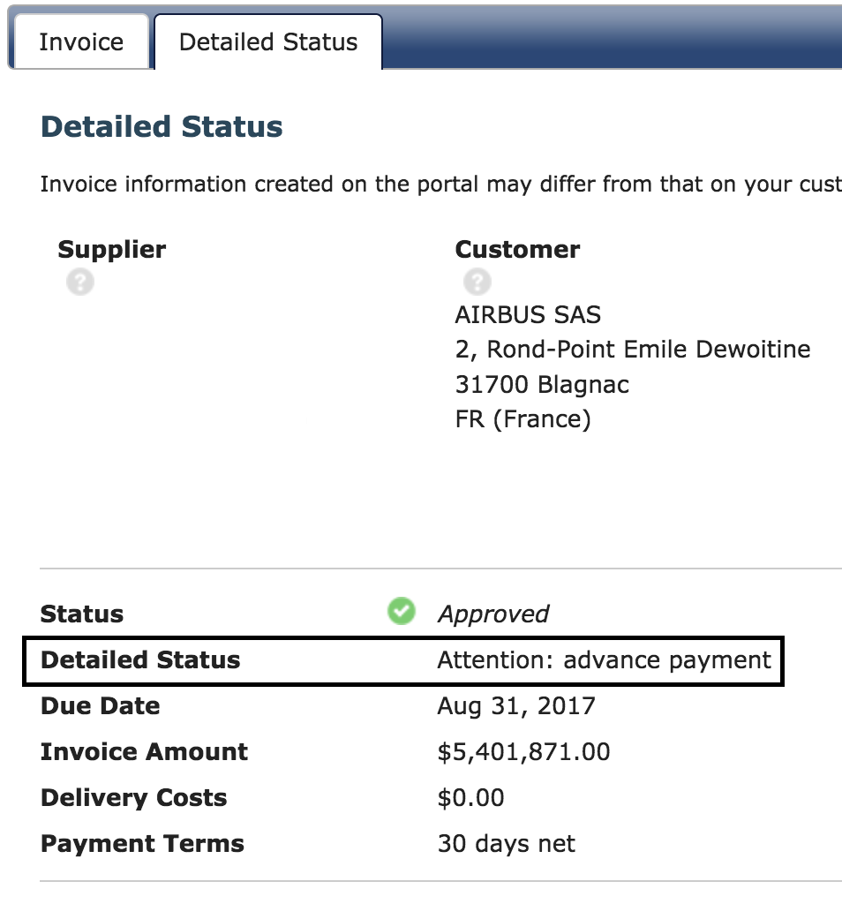Select the Detailed Status tab
This screenshot has height=904, width=842.
click(268, 42)
